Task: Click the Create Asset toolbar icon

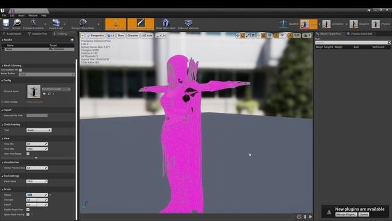Action: click(56, 23)
